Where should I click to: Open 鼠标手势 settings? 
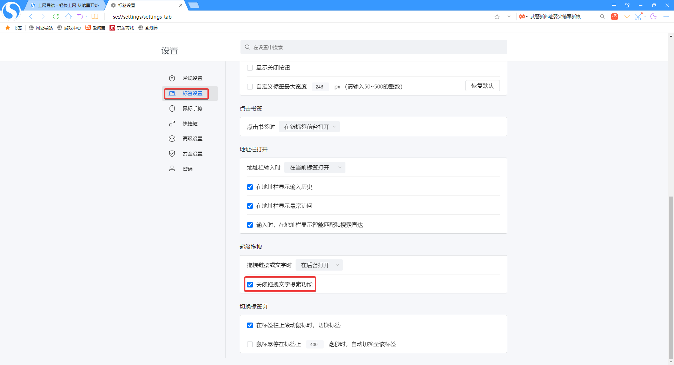[190, 108]
